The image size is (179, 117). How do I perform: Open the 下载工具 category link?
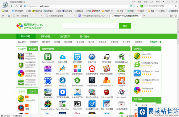click(102, 42)
